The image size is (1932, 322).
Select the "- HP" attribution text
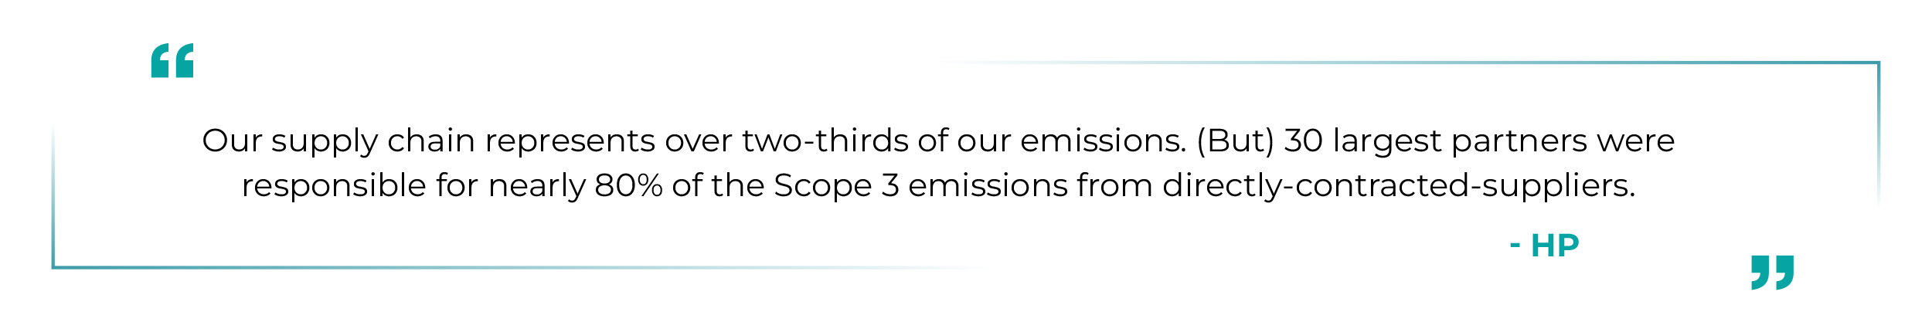point(1544,246)
